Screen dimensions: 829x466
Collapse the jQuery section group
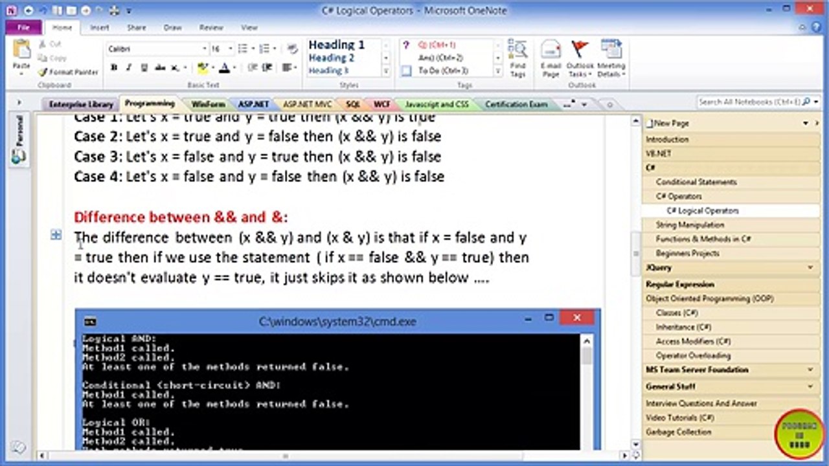tap(810, 267)
